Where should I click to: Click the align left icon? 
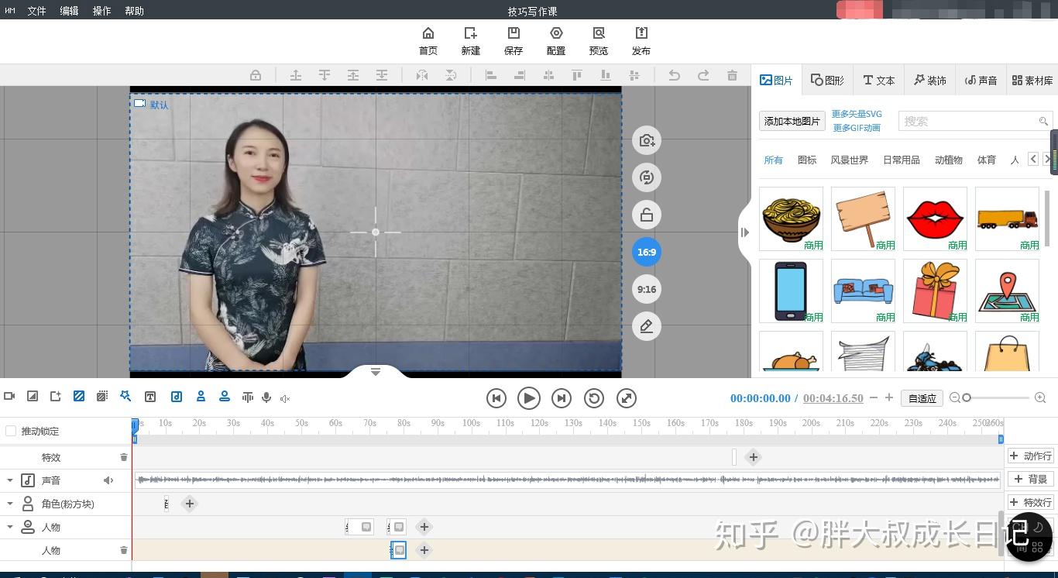point(491,75)
